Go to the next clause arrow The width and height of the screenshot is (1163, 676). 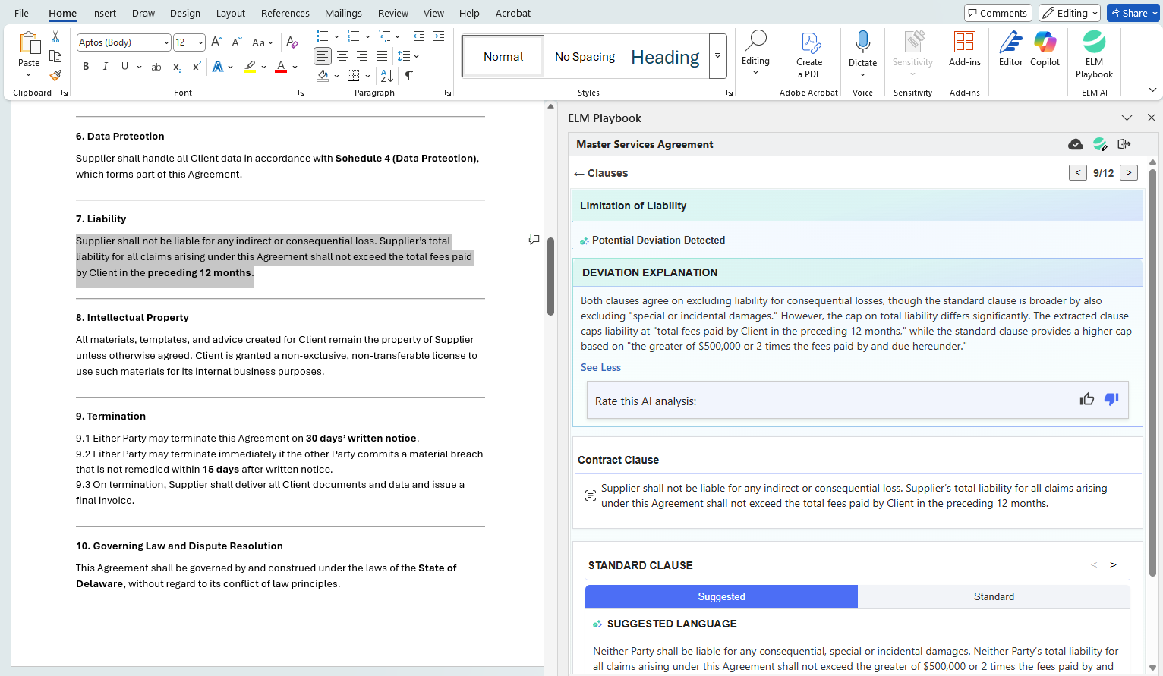click(x=1129, y=173)
